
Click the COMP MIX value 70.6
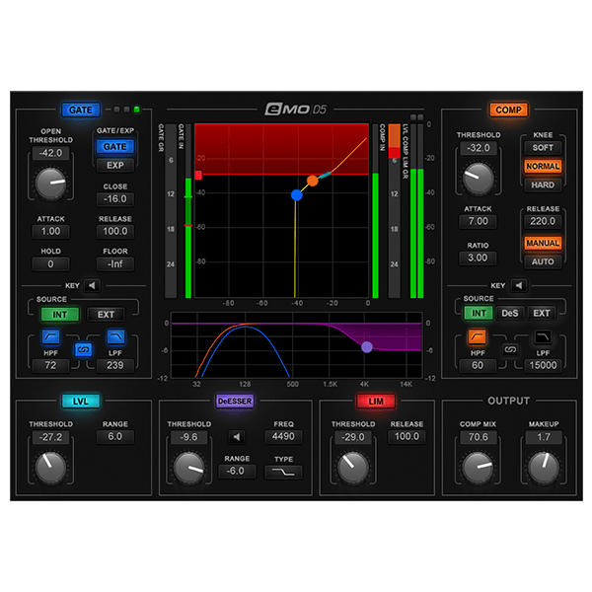[x=478, y=437]
